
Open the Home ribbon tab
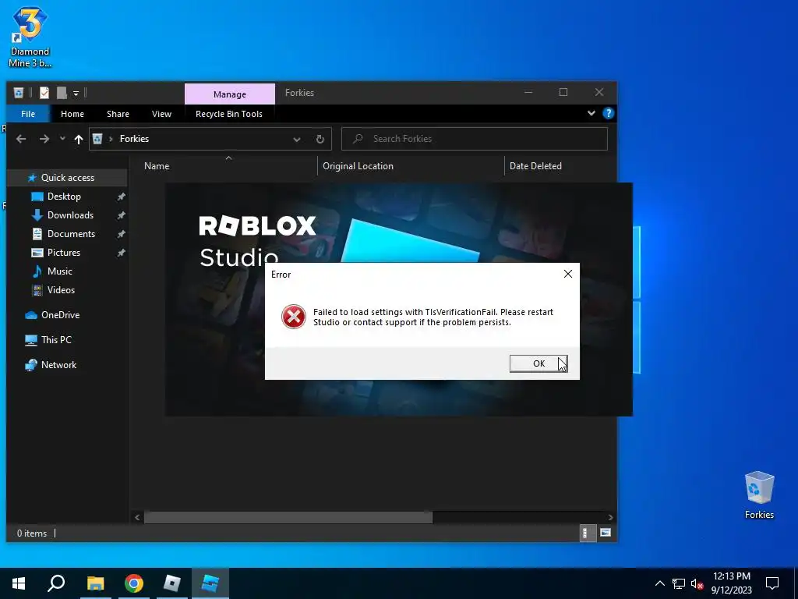click(72, 114)
